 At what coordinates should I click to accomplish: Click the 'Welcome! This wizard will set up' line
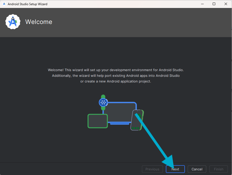(116, 70)
